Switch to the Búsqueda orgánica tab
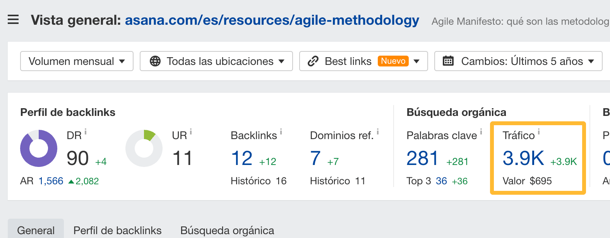 [x=227, y=230]
